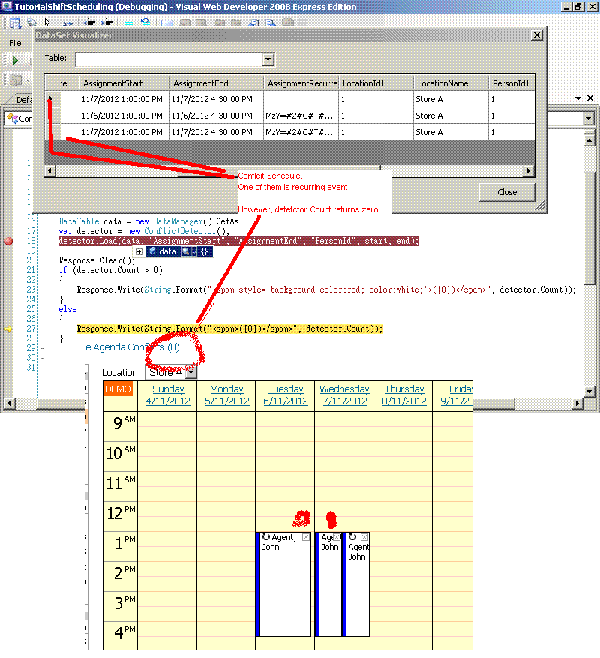Open the Tuesday 6/11/2012 day link
This screenshot has width=600, height=658.
click(x=286, y=395)
